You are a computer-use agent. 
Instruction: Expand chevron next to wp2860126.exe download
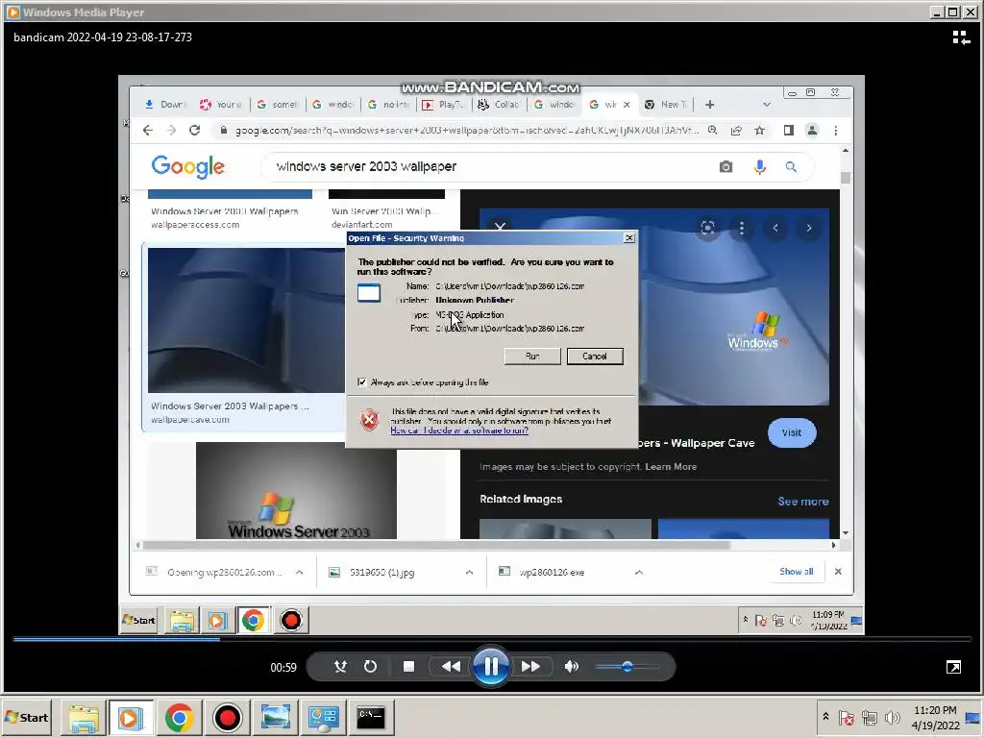[x=638, y=573]
